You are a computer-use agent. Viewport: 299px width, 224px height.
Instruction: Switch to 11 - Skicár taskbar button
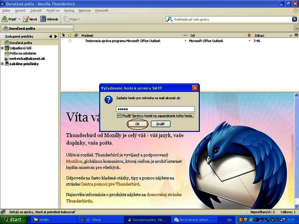pyautogui.click(x=101, y=220)
